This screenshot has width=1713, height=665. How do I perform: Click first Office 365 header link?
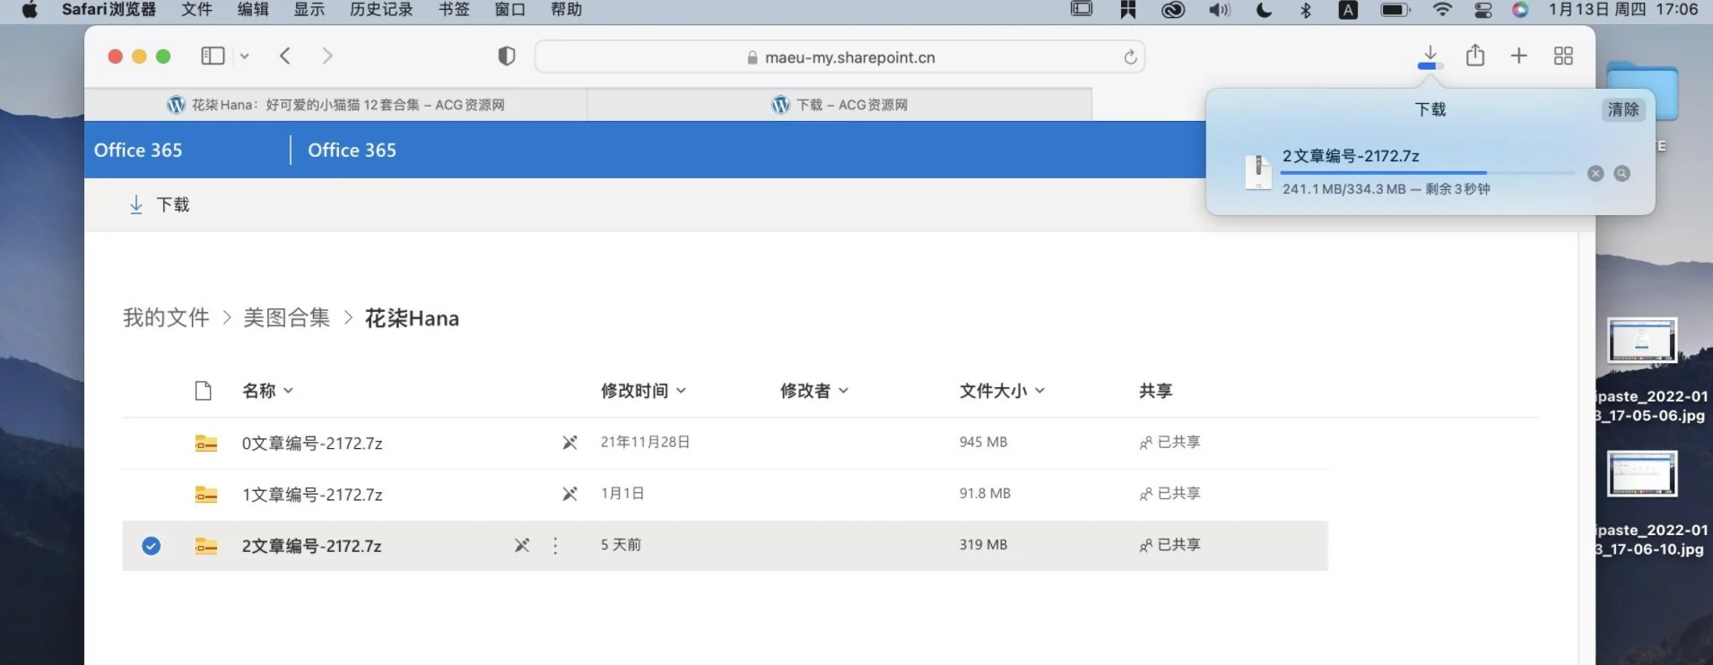[138, 151]
